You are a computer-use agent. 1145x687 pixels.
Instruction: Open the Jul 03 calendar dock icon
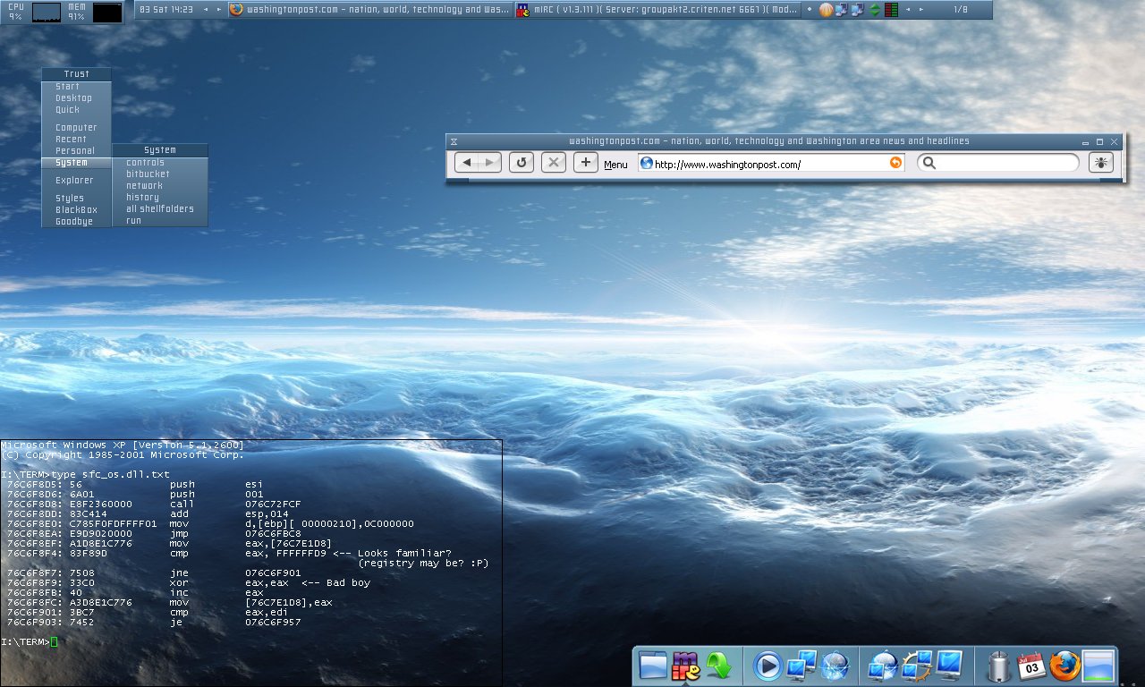click(x=1031, y=666)
